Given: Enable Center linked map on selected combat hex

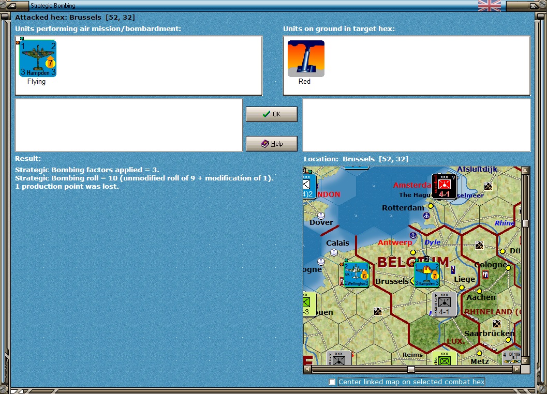Looking at the screenshot, I should coord(332,382).
